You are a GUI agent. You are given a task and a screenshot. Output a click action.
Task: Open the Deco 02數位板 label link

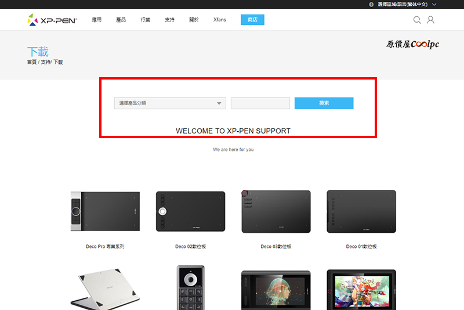click(x=191, y=246)
